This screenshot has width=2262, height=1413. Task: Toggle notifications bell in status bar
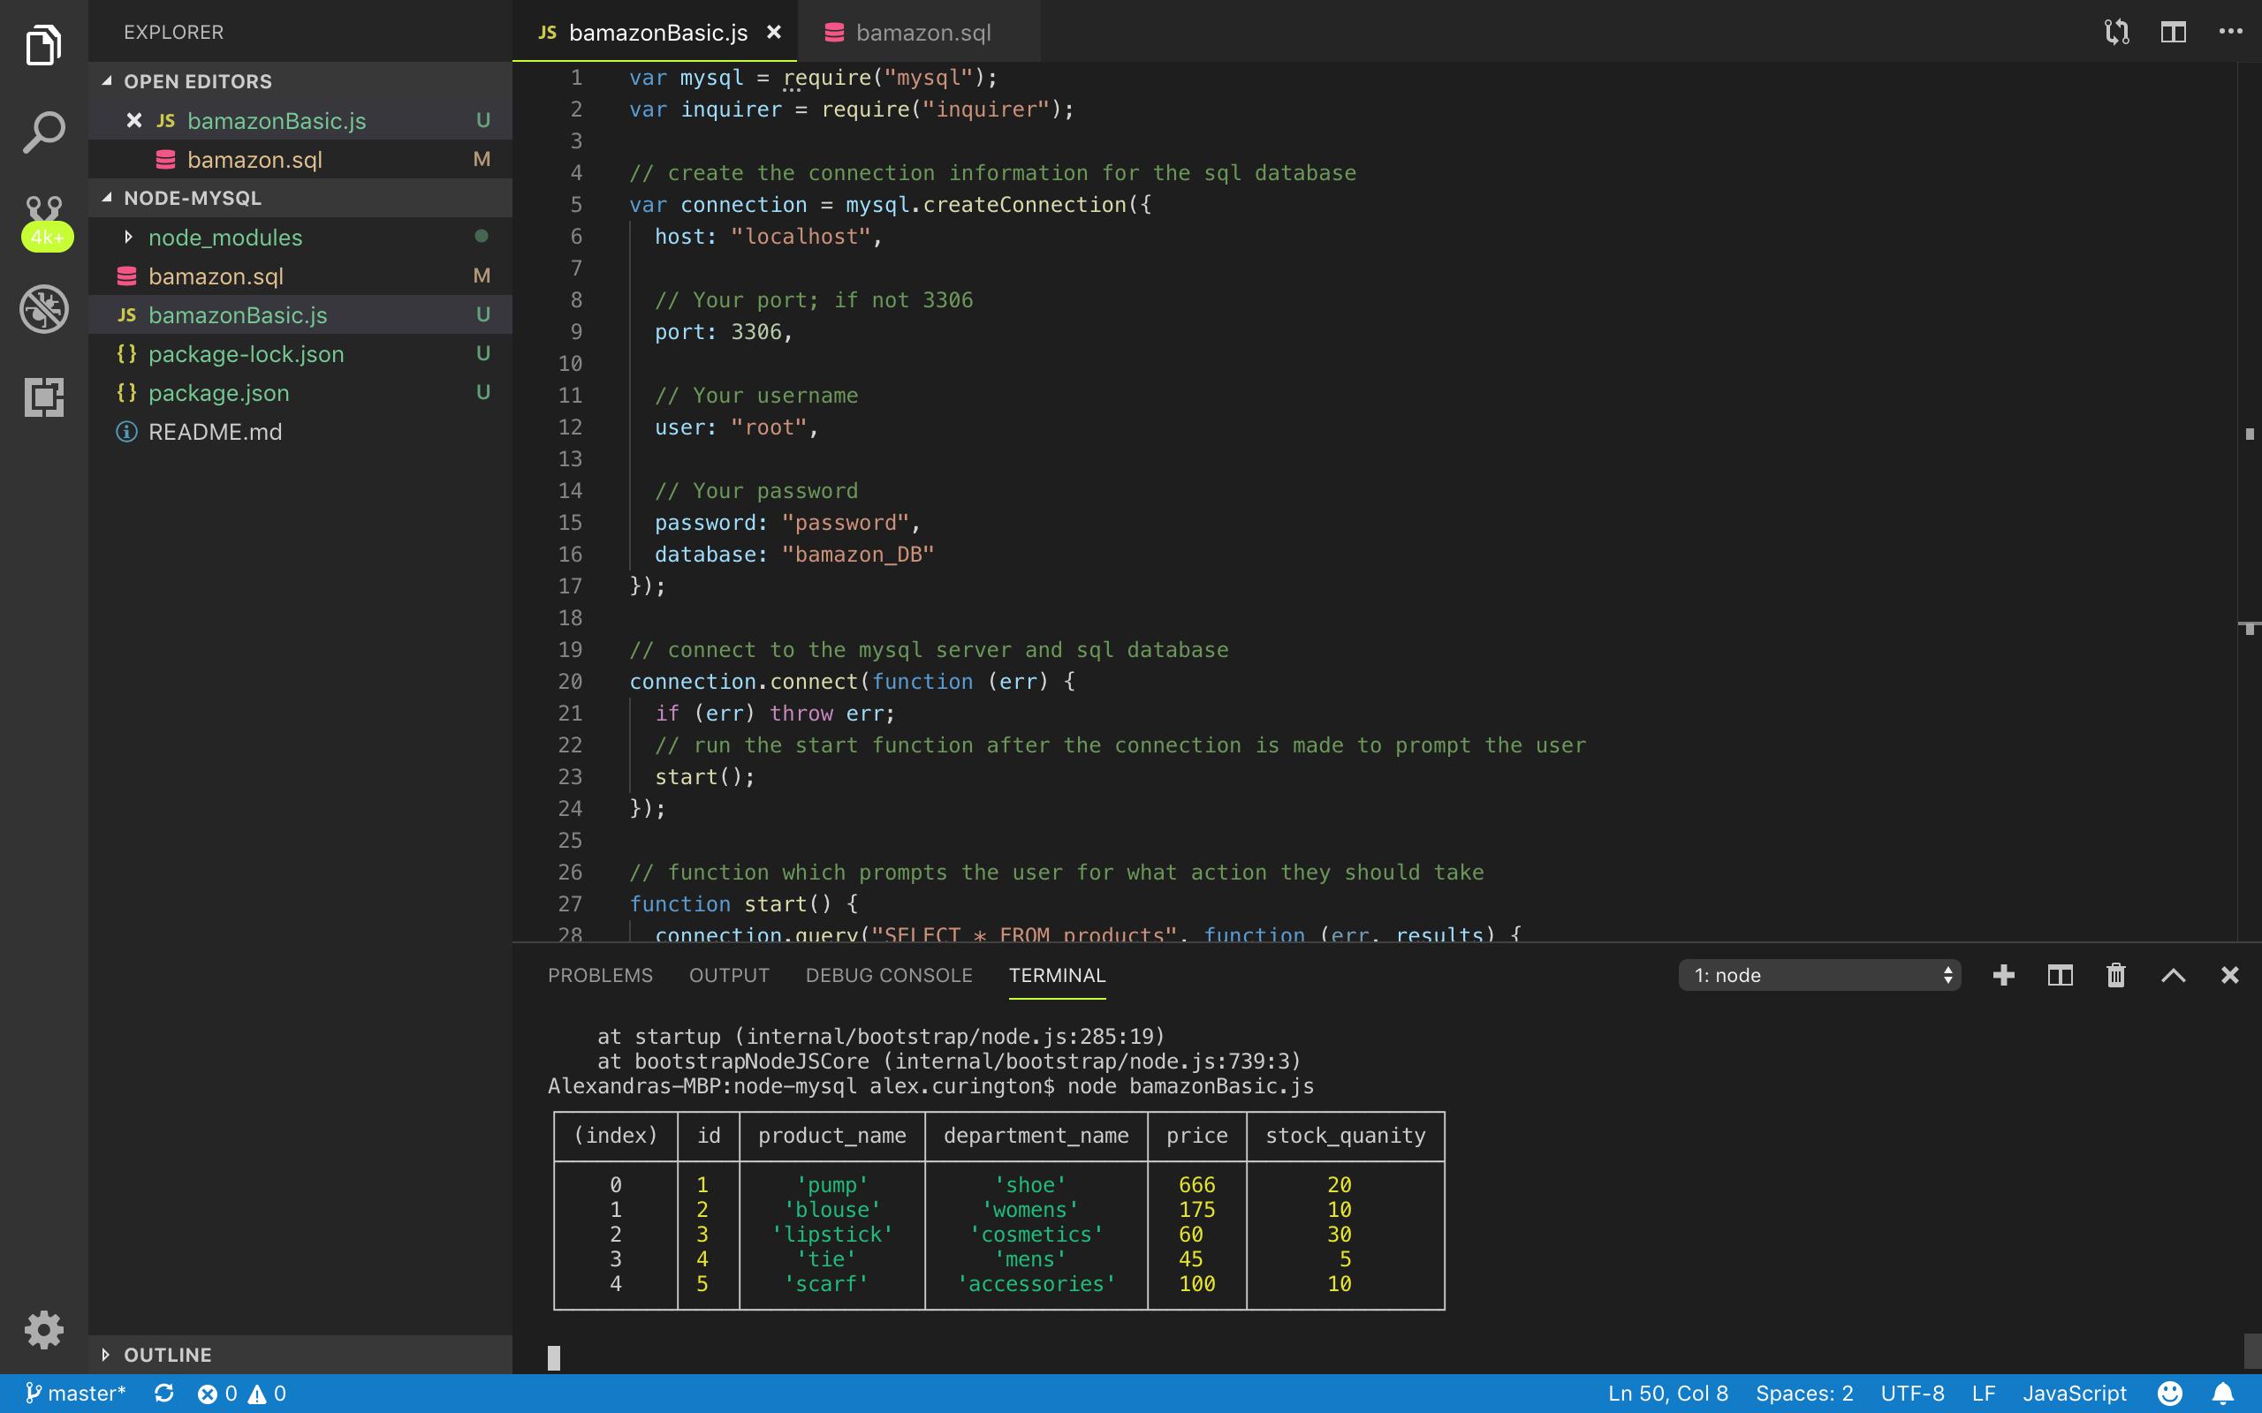(x=2224, y=1394)
